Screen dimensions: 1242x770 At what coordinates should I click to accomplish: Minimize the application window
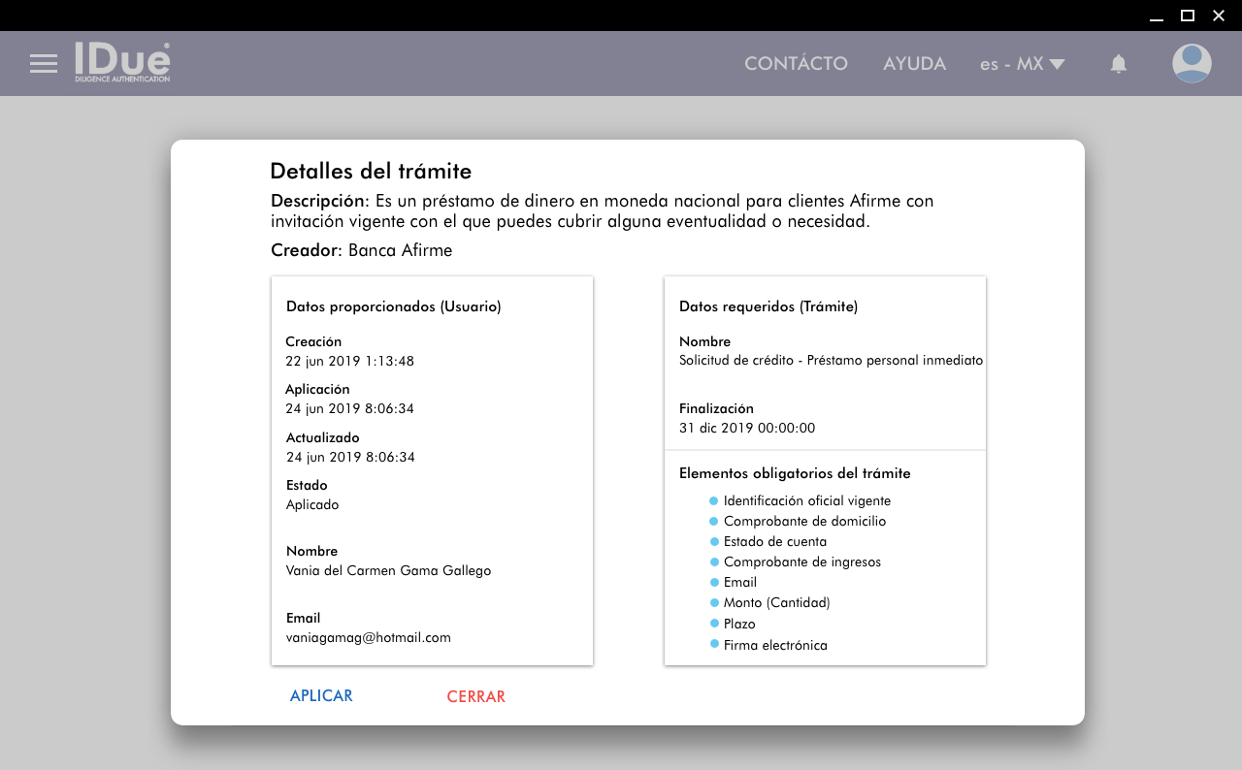click(1156, 16)
